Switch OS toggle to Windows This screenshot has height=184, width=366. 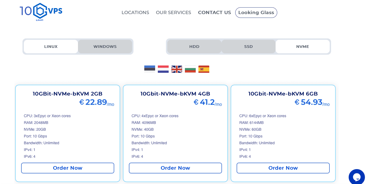coord(105,47)
